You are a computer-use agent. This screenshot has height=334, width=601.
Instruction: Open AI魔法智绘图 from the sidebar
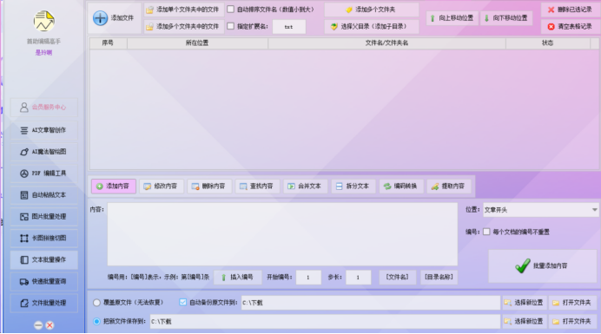tap(44, 152)
